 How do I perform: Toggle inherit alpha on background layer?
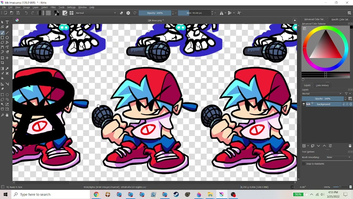[347, 104]
